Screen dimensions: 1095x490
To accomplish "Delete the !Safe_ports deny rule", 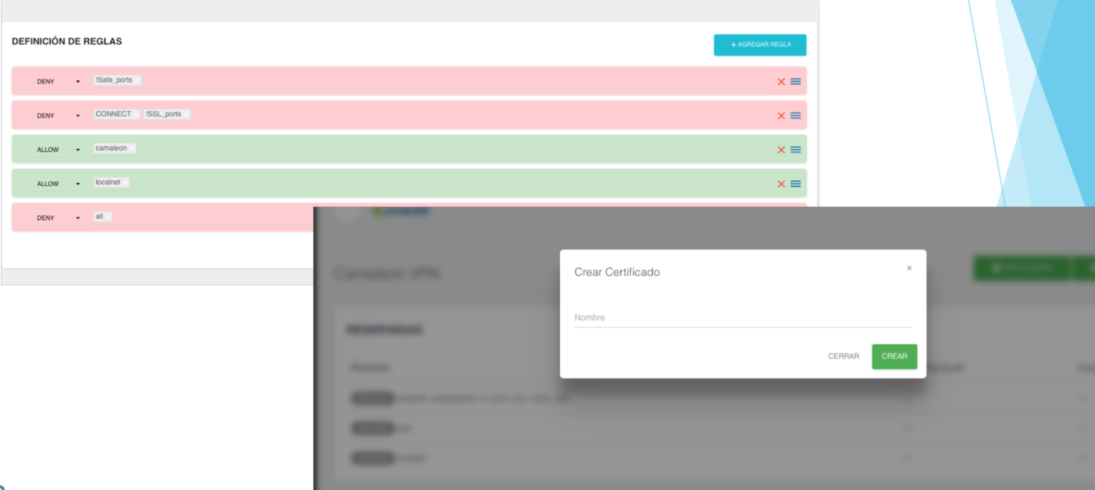I will 781,82.
